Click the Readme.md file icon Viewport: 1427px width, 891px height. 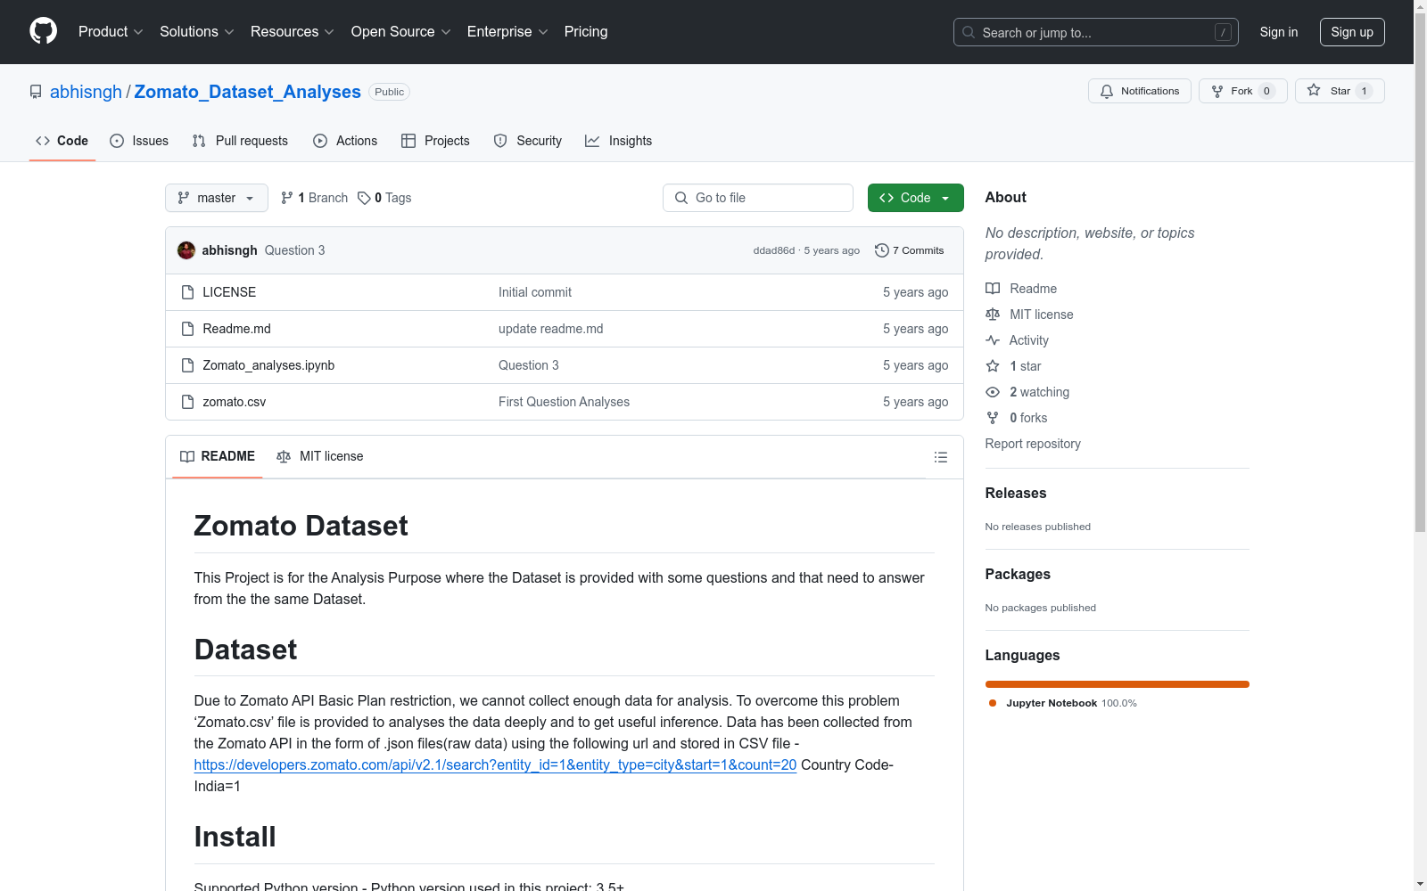[x=187, y=329]
